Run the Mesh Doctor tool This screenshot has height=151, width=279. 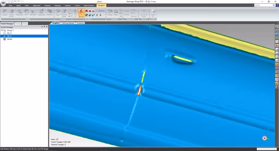tap(11, 13)
